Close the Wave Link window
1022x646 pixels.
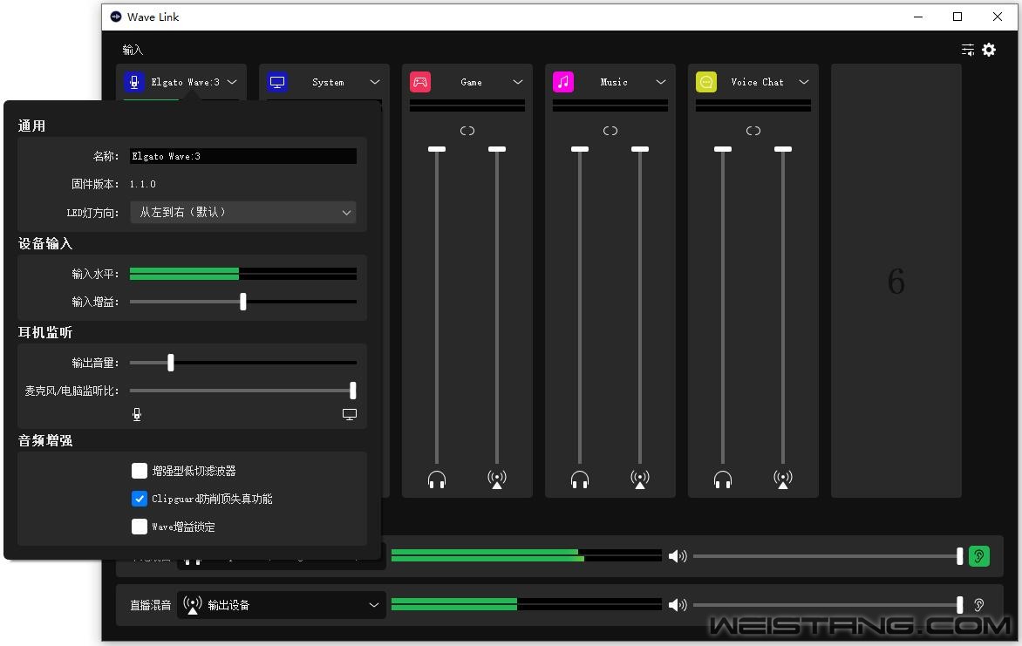click(998, 17)
